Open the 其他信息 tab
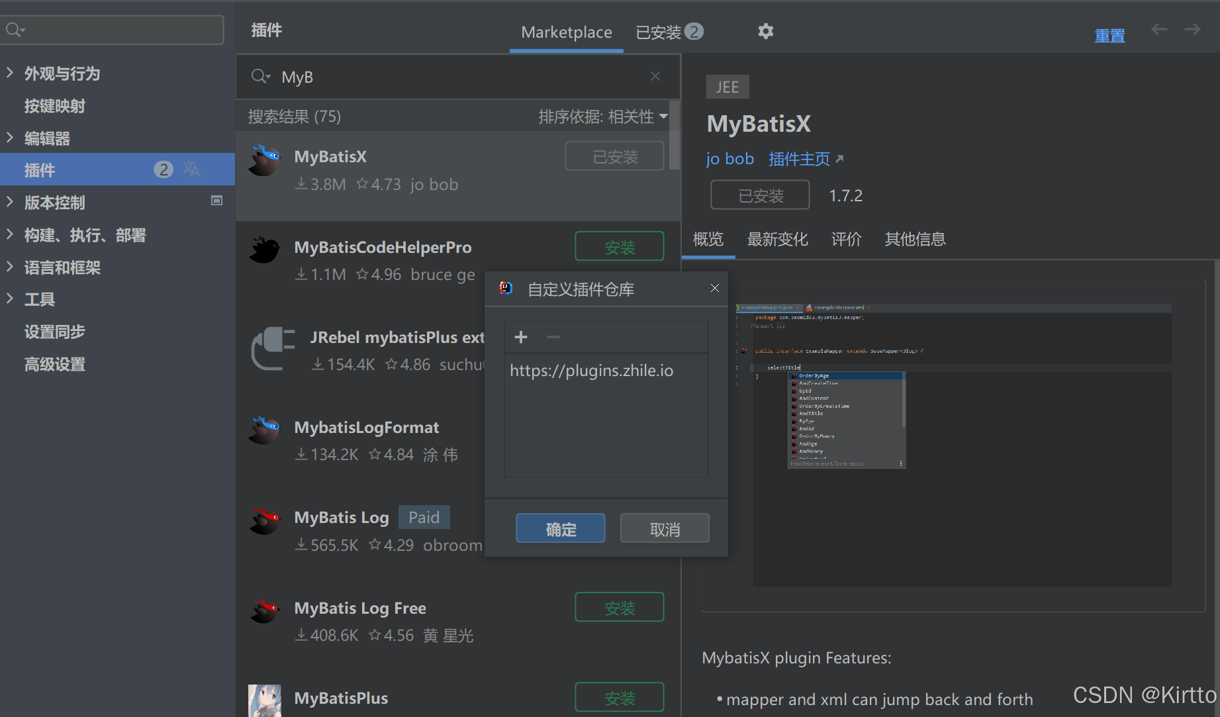Screen dimensions: 1220x717 point(915,239)
